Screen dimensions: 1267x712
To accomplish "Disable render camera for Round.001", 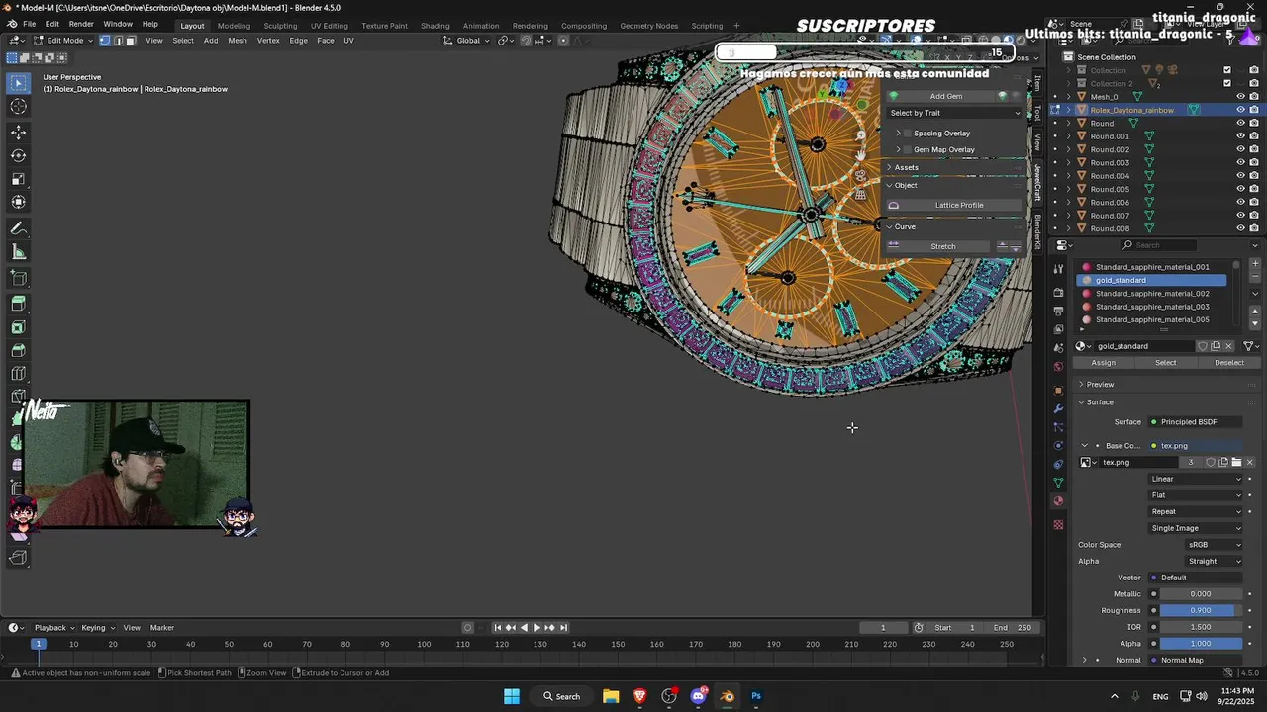I will click(1254, 136).
